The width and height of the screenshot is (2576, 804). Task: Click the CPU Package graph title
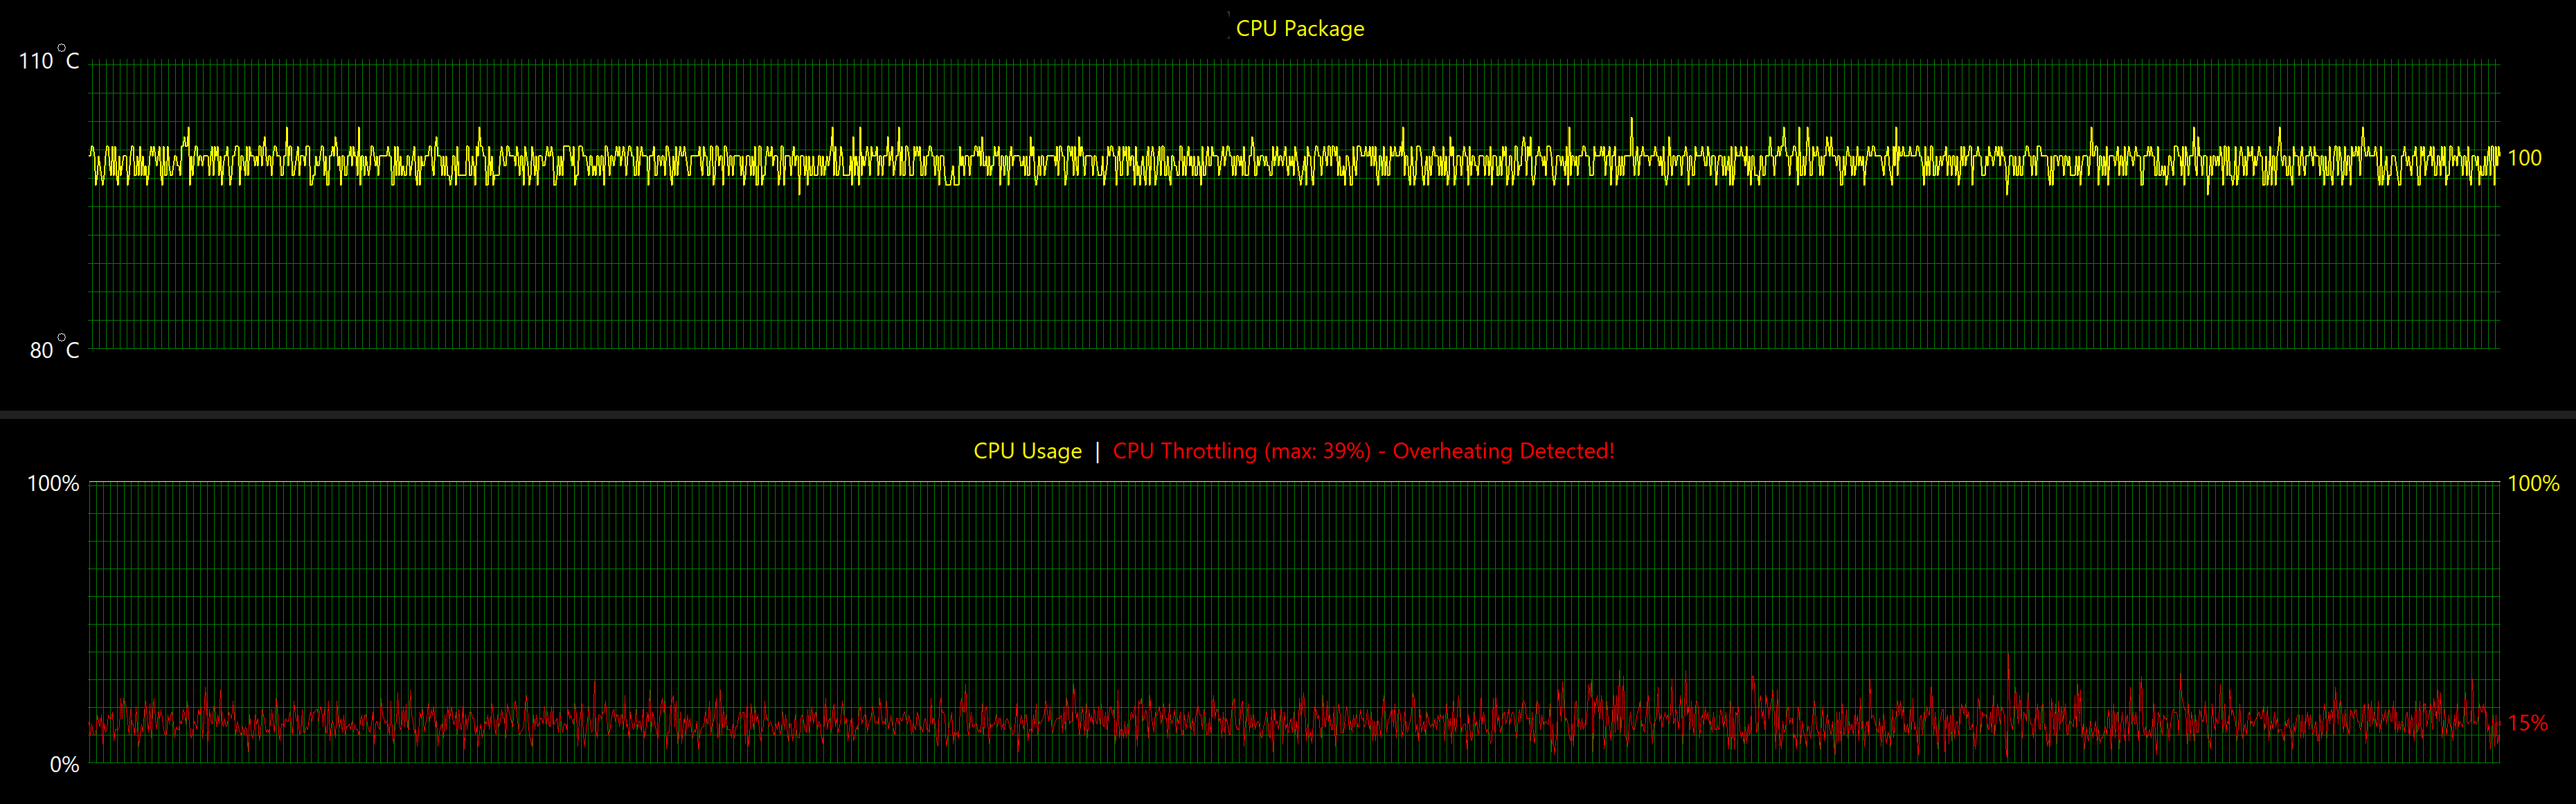coord(1299,29)
